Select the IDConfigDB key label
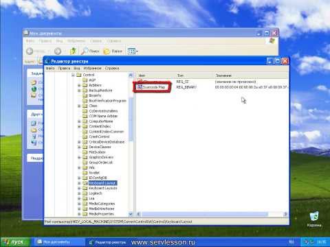Image resolution: width=330 pixels, height=247 pixels. [x=98, y=178]
